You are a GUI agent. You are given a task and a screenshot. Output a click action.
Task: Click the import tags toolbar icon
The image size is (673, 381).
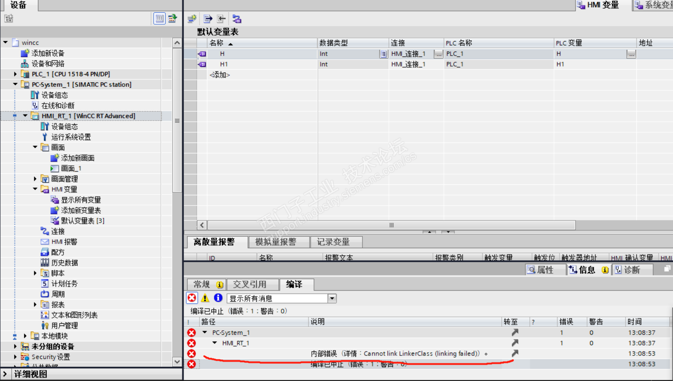click(x=221, y=19)
